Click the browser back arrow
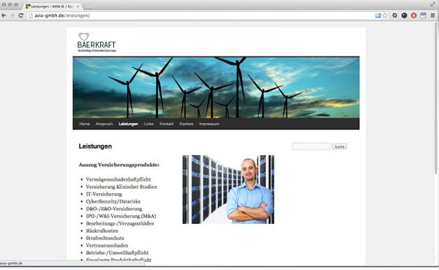 click(4, 15)
